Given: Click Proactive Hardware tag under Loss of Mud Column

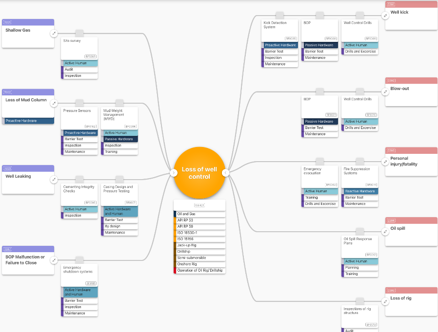Looking at the screenshot, I should point(28,121).
